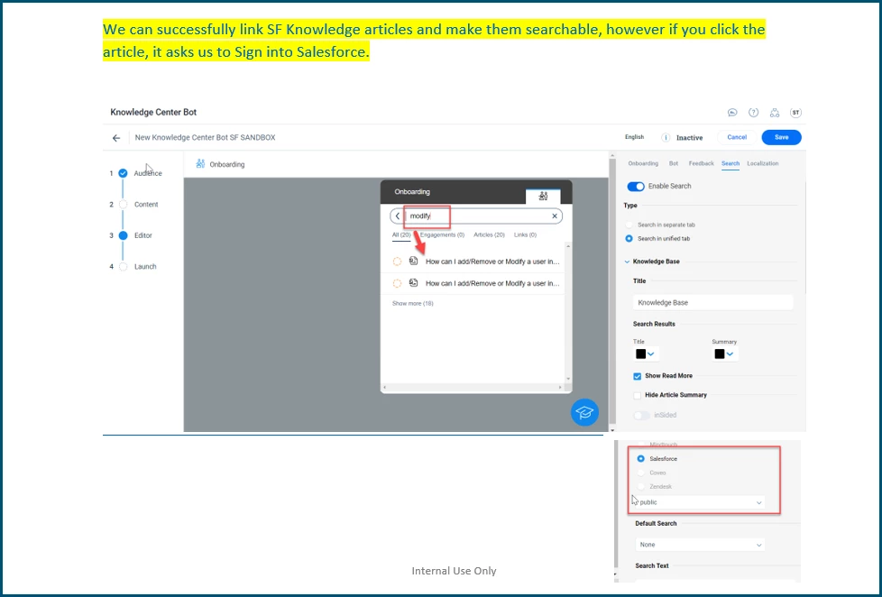Open the ST user avatar menu
This screenshot has height=597, width=882.
point(795,113)
